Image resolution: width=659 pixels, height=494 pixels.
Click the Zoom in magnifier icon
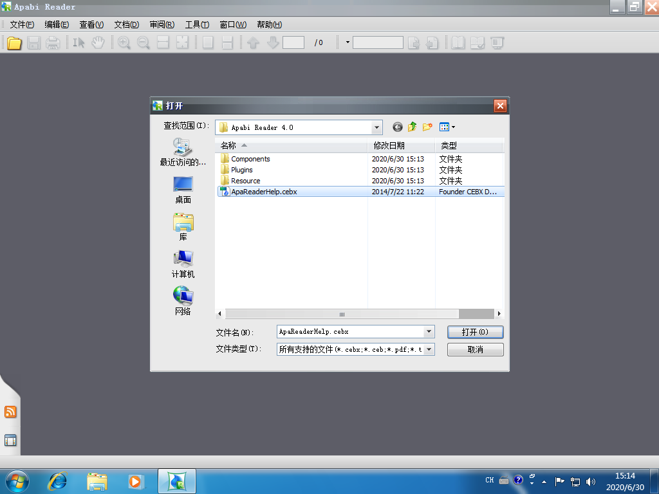coord(124,43)
